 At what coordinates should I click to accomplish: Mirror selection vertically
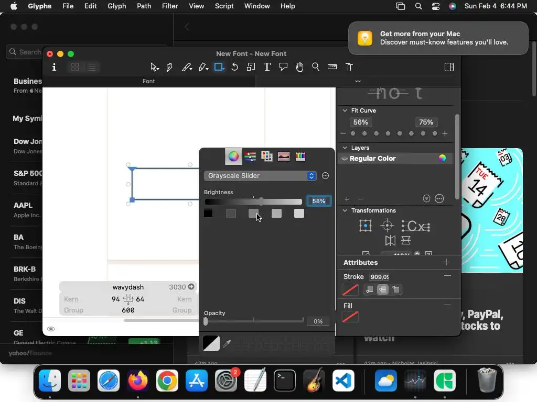[x=406, y=240]
